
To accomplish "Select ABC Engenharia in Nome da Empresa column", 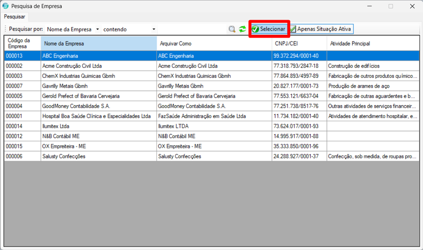I will (x=99, y=56).
